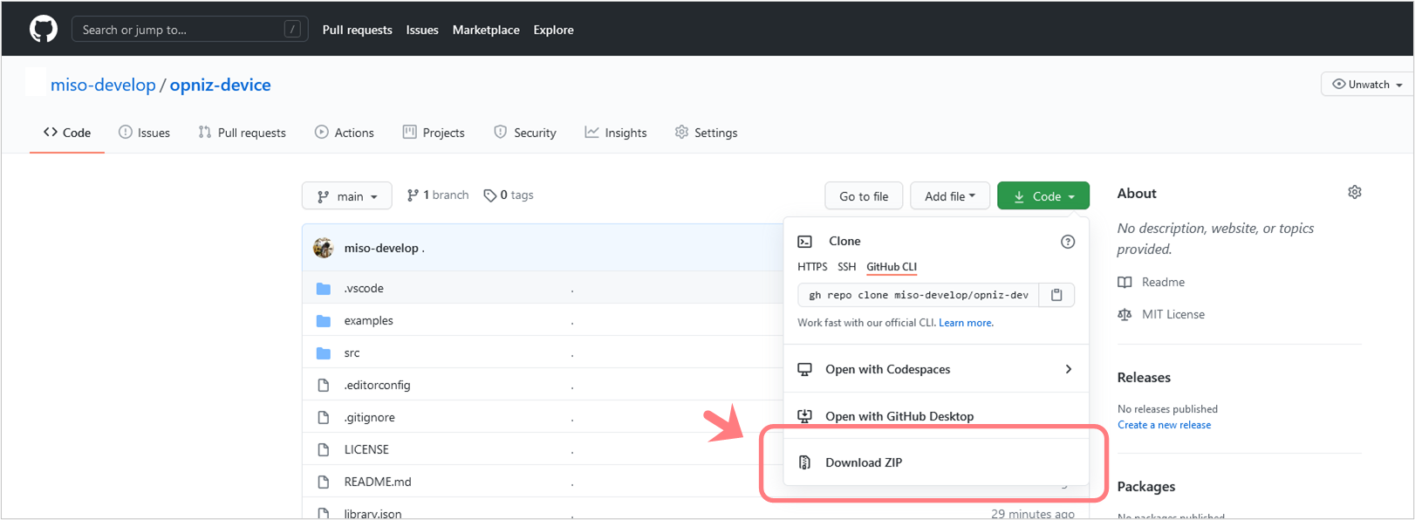This screenshot has width=1415, height=520.
Task: Open the GitHub home logo
Action: (x=44, y=29)
